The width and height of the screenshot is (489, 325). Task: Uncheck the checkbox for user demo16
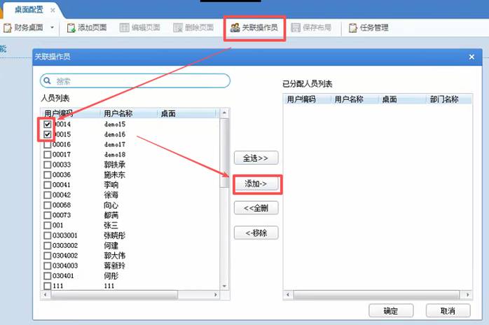point(48,134)
